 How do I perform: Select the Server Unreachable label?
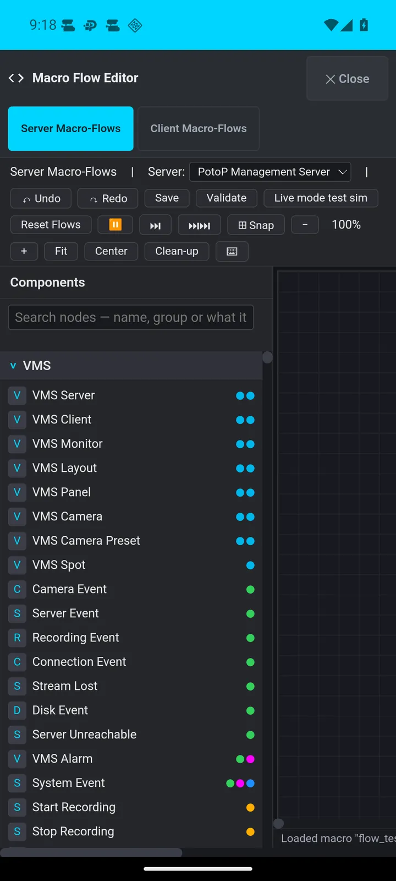(85, 735)
